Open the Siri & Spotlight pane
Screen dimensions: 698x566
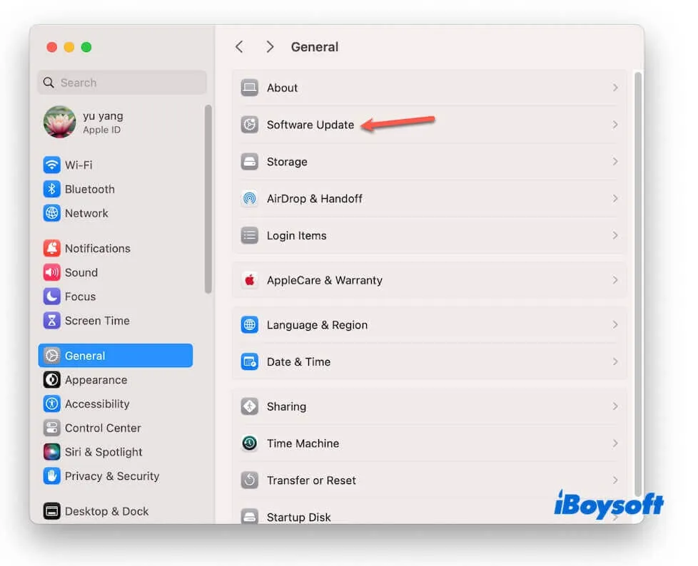tap(116, 452)
